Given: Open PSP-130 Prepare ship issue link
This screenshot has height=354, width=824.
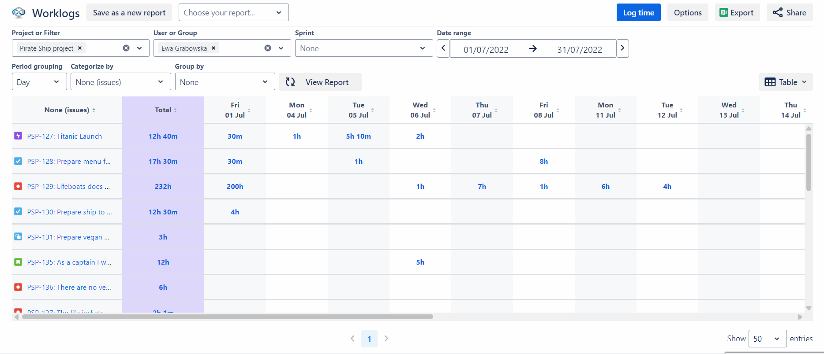Looking at the screenshot, I should click(70, 212).
